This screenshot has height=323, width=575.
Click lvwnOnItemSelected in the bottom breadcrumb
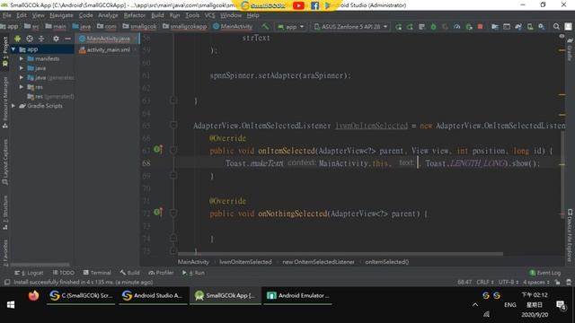(x=245, y=262)
